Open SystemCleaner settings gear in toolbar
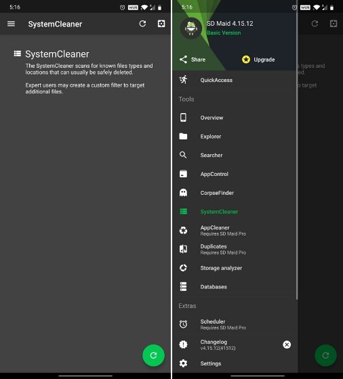Viewport: 343px width, 379px height. (x=161, y=24)
